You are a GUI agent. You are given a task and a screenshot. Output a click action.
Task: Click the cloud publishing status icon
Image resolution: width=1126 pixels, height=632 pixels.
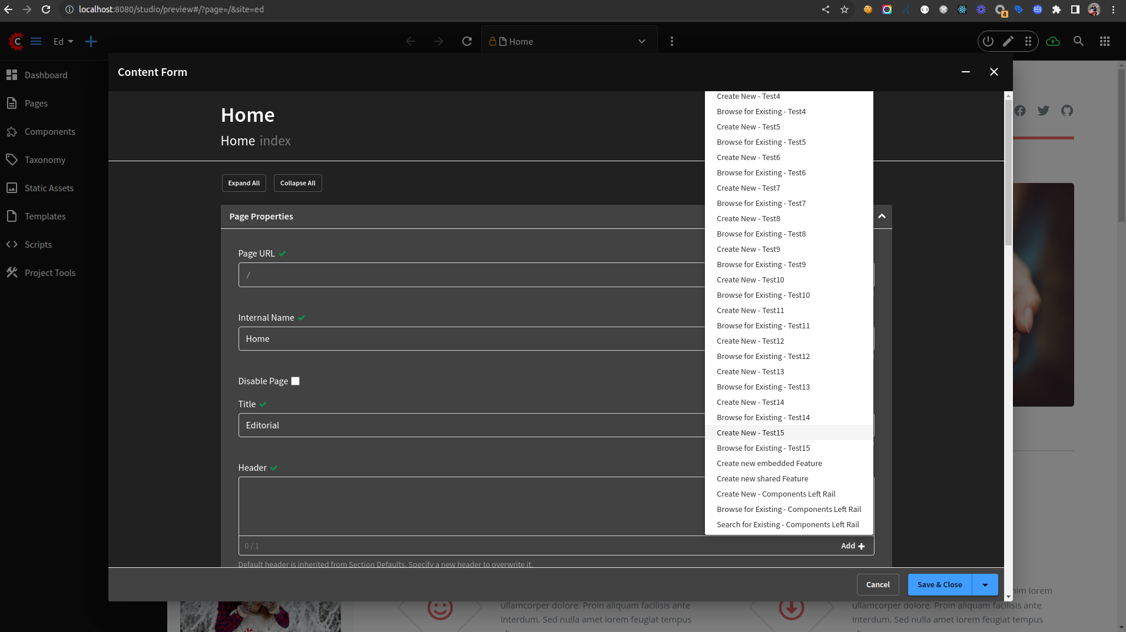(1054, 41)
